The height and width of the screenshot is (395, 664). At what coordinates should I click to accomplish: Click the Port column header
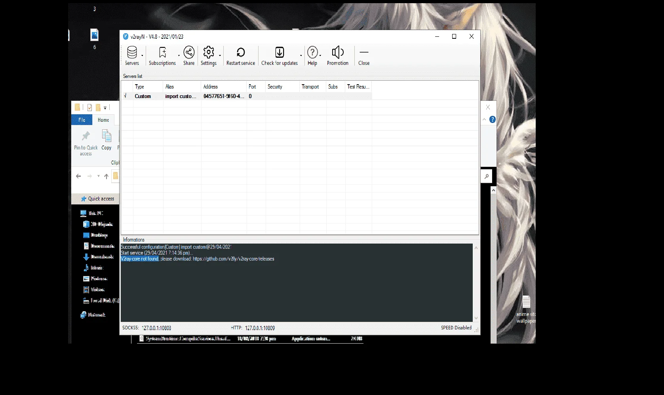pyautogui.click(x=256, y=87)
